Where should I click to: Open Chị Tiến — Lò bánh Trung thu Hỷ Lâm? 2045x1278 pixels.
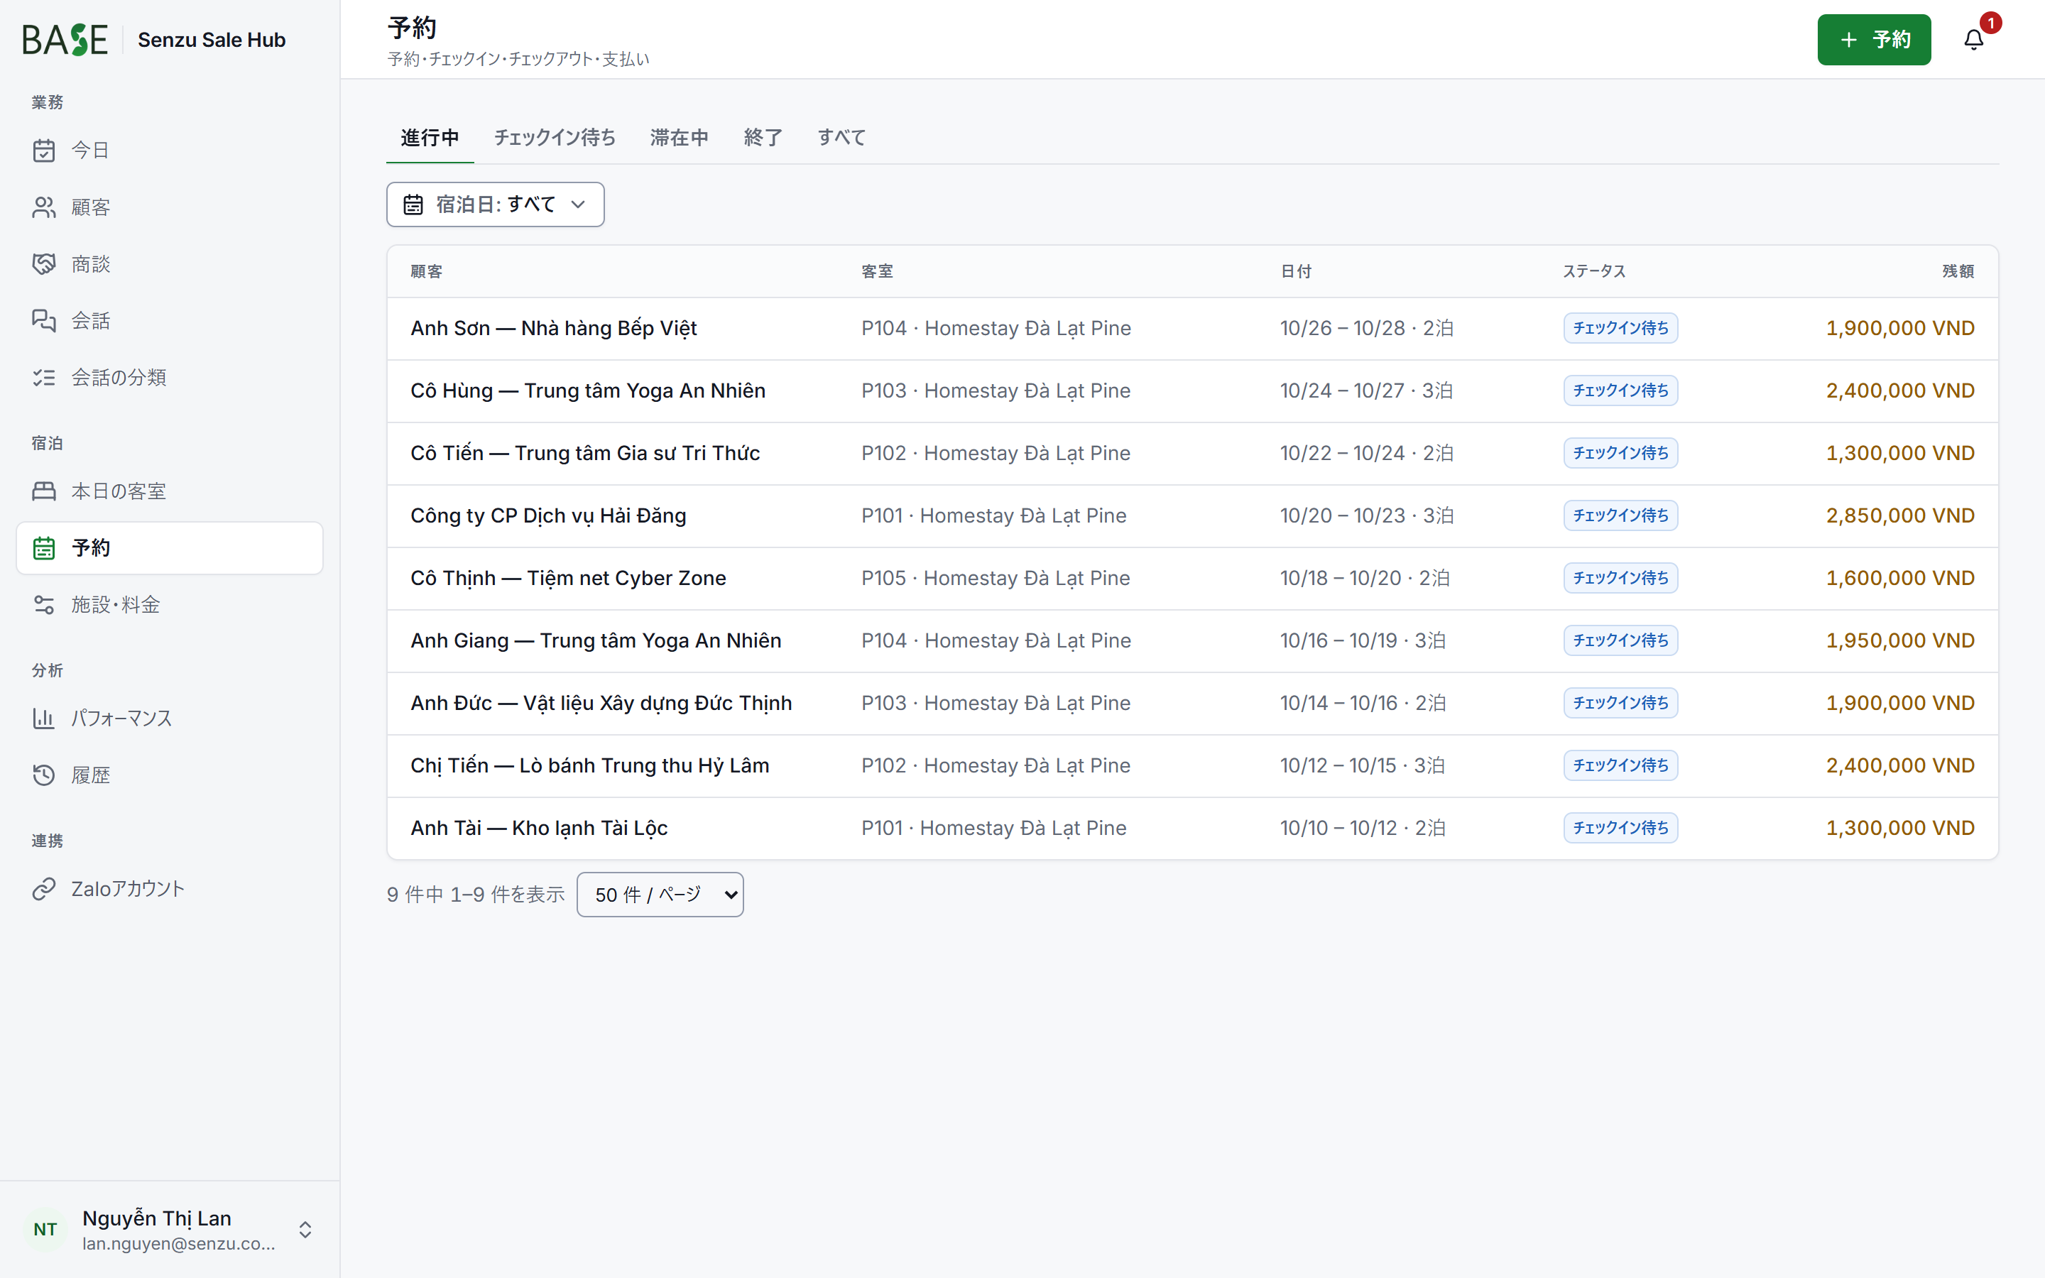point(1192,766)
